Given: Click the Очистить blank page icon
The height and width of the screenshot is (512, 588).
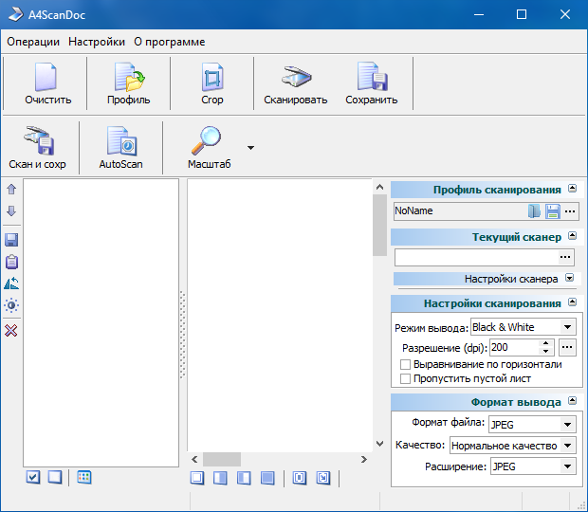Looking at the screenshot, I should pos(47,79).
